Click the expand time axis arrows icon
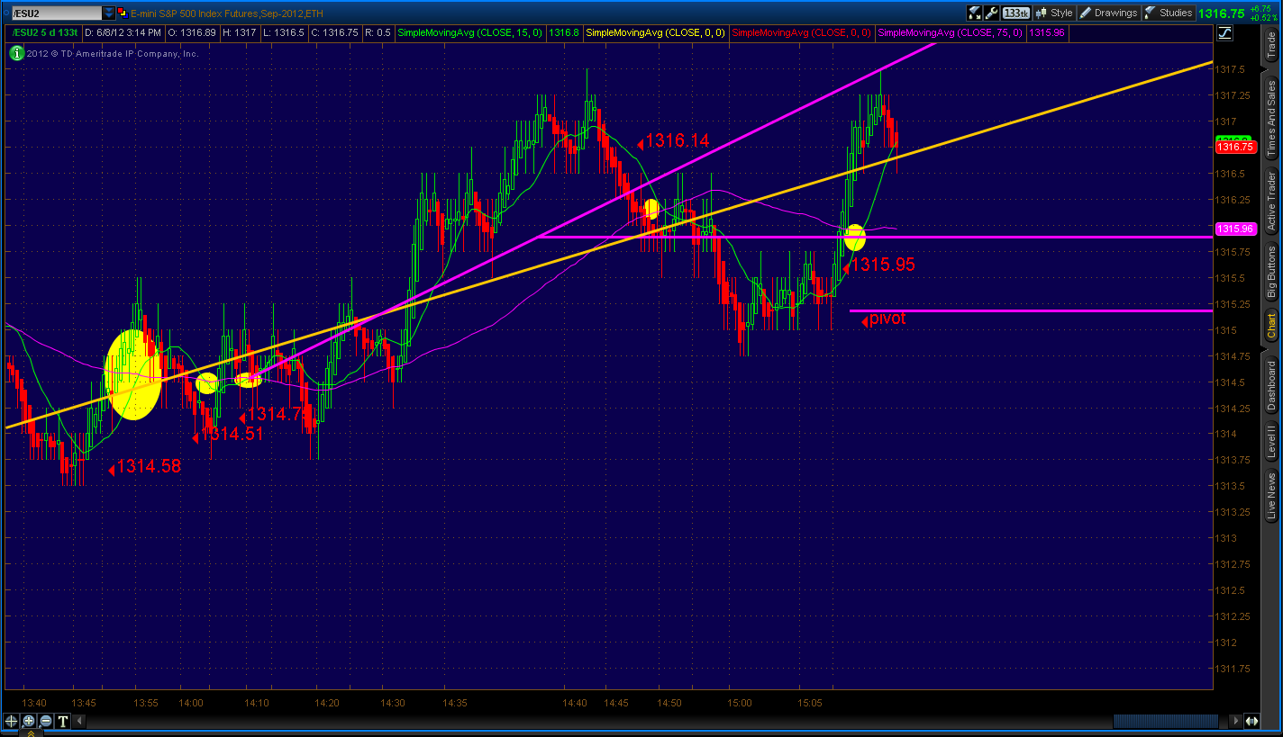The width and height of the screenshot is (1283, 737). click(x=1251, y=721)
